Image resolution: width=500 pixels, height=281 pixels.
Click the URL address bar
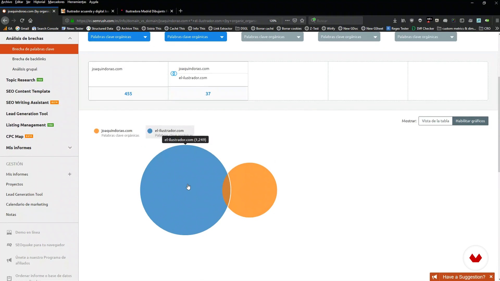point(167,21)
